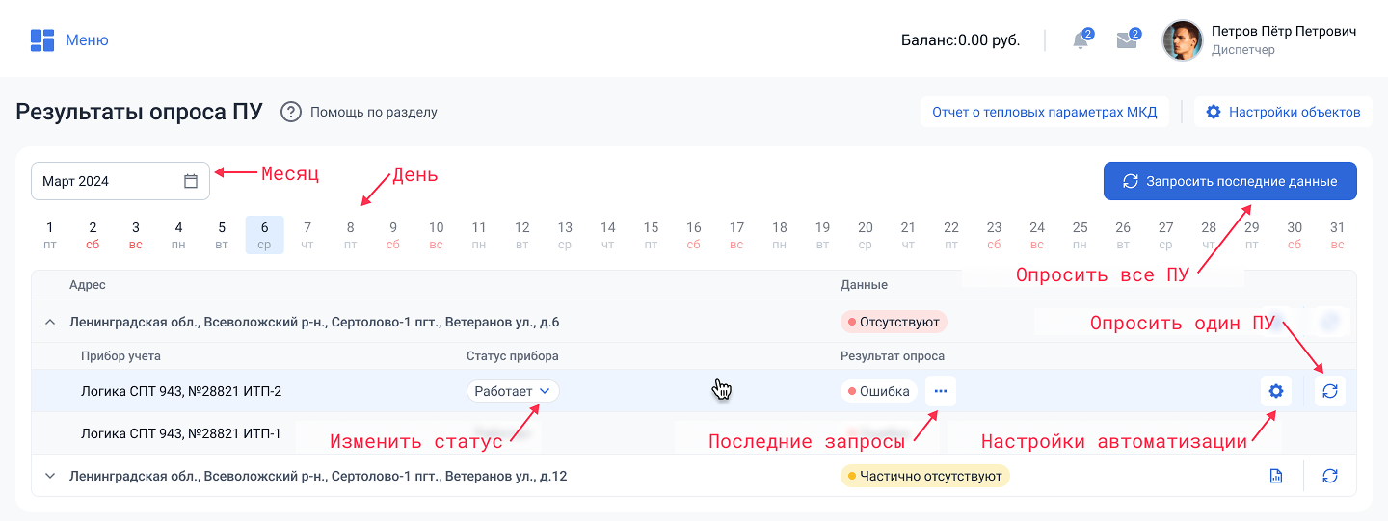Click the Март 2024 month field

(106, 181)
